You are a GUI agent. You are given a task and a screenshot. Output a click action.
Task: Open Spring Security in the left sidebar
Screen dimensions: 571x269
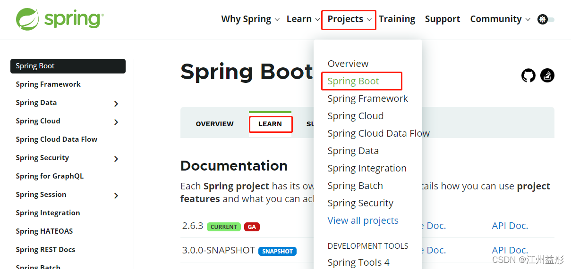[x=43, y=158]
